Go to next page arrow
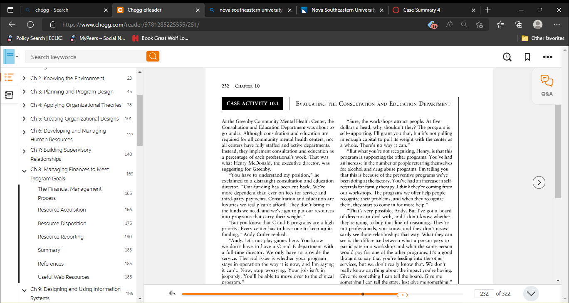This screenshot has width=569, height=303. click(x=539, y=182)
